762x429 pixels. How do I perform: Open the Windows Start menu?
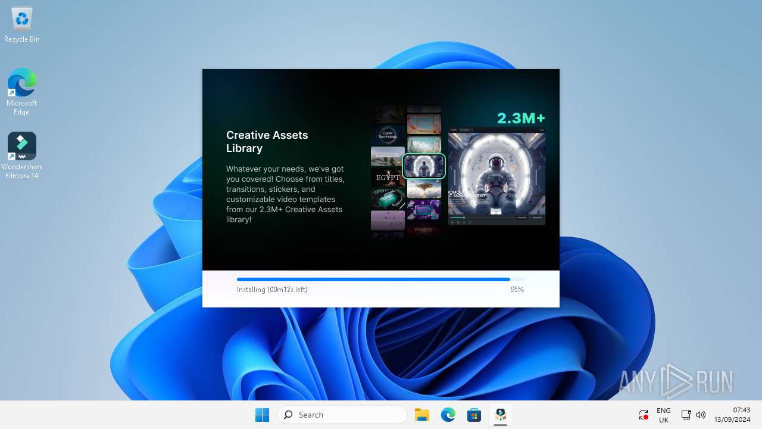point(262,415)
